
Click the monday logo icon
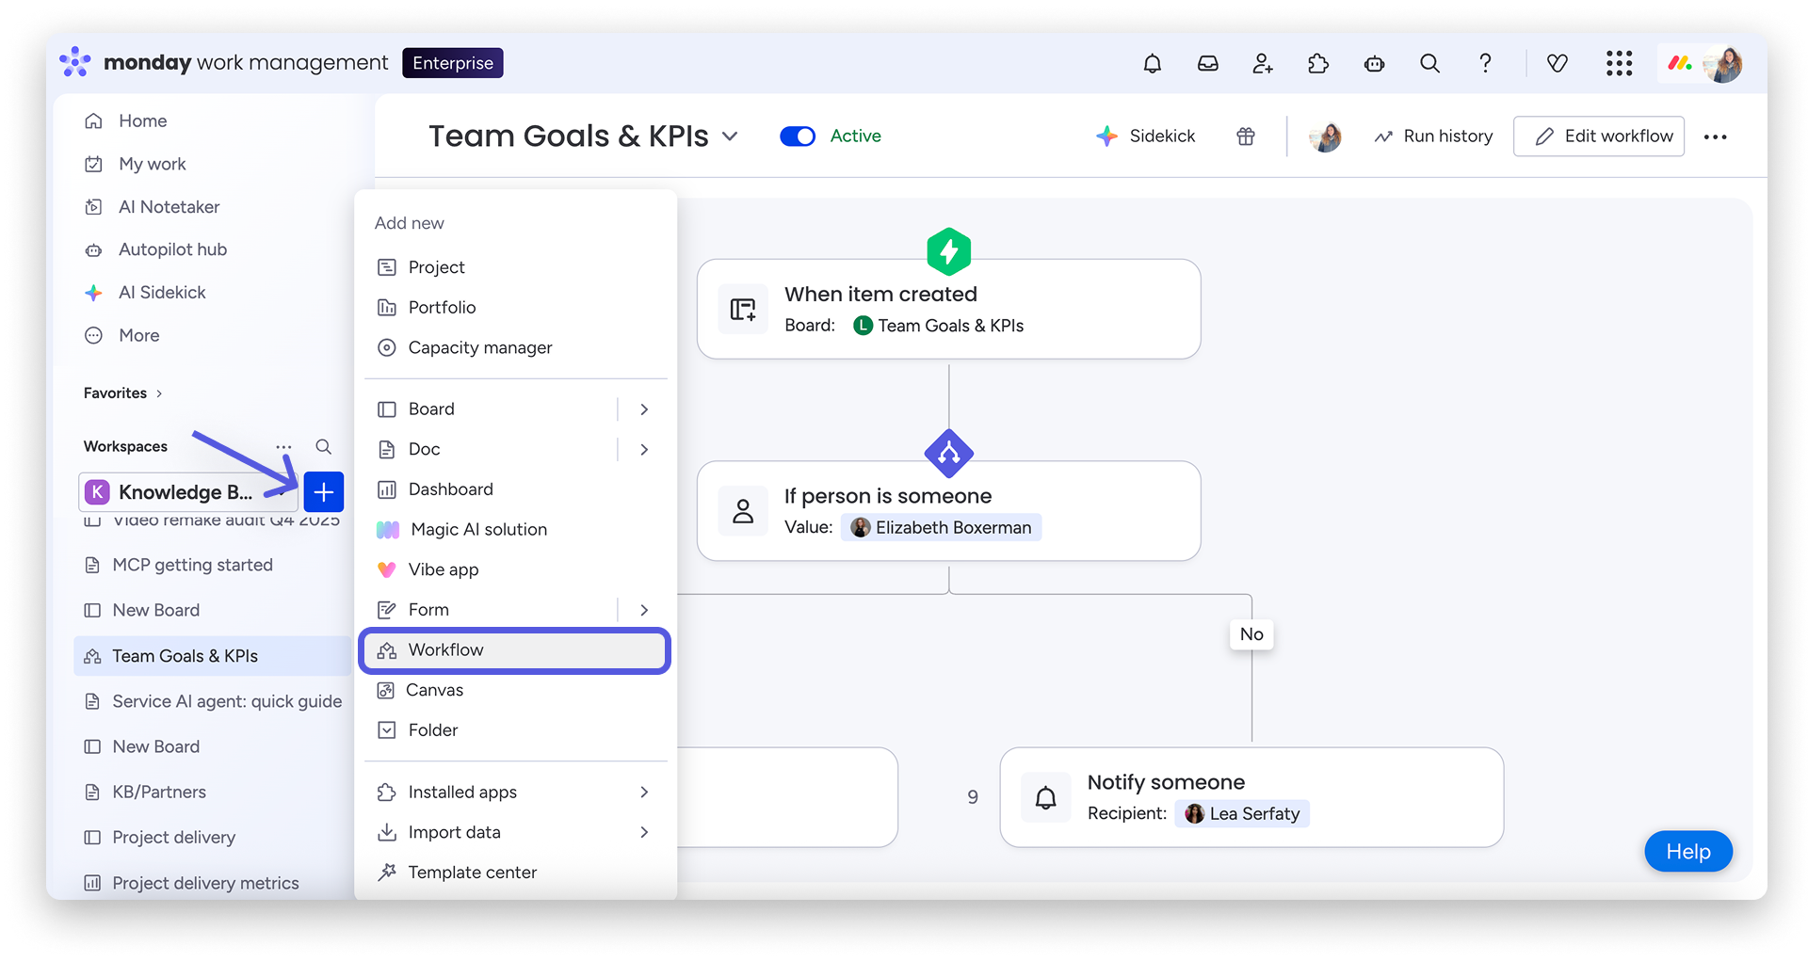pos(75,62)
